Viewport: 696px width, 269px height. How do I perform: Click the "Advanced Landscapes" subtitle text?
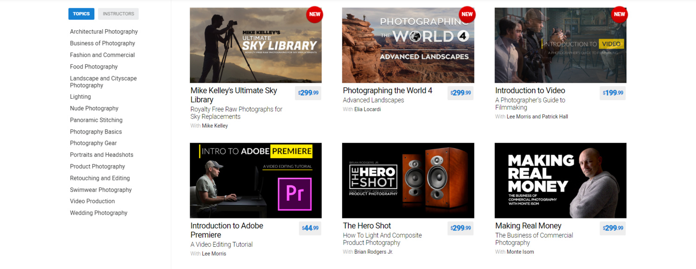pyautogui.click(x=373, y=100)
